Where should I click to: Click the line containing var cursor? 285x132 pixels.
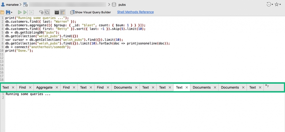coord(64,40)
